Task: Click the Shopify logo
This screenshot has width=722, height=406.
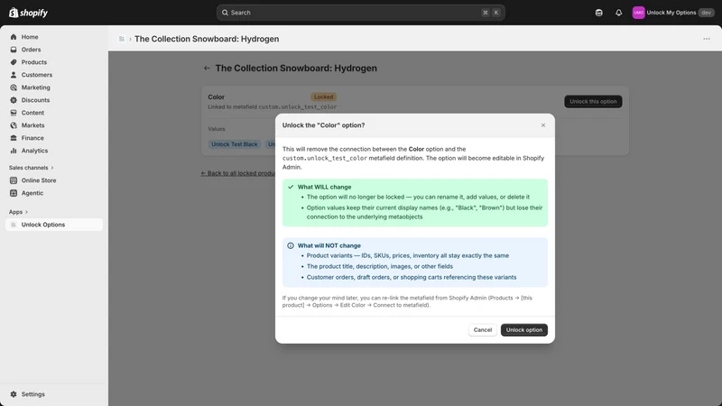Action: point(29,13)
